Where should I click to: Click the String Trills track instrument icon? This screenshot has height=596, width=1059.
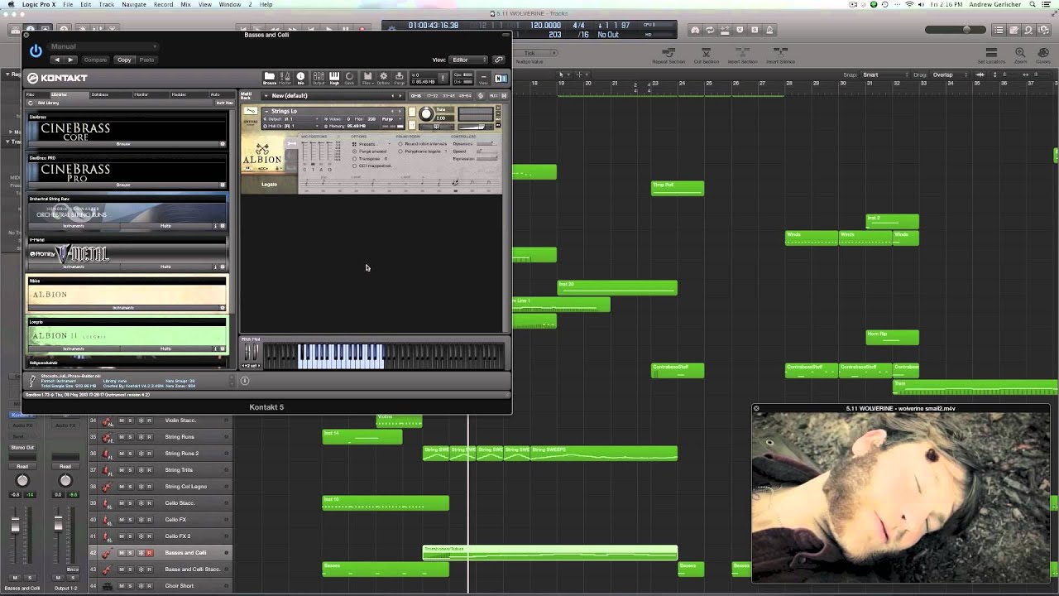(107, 470)
